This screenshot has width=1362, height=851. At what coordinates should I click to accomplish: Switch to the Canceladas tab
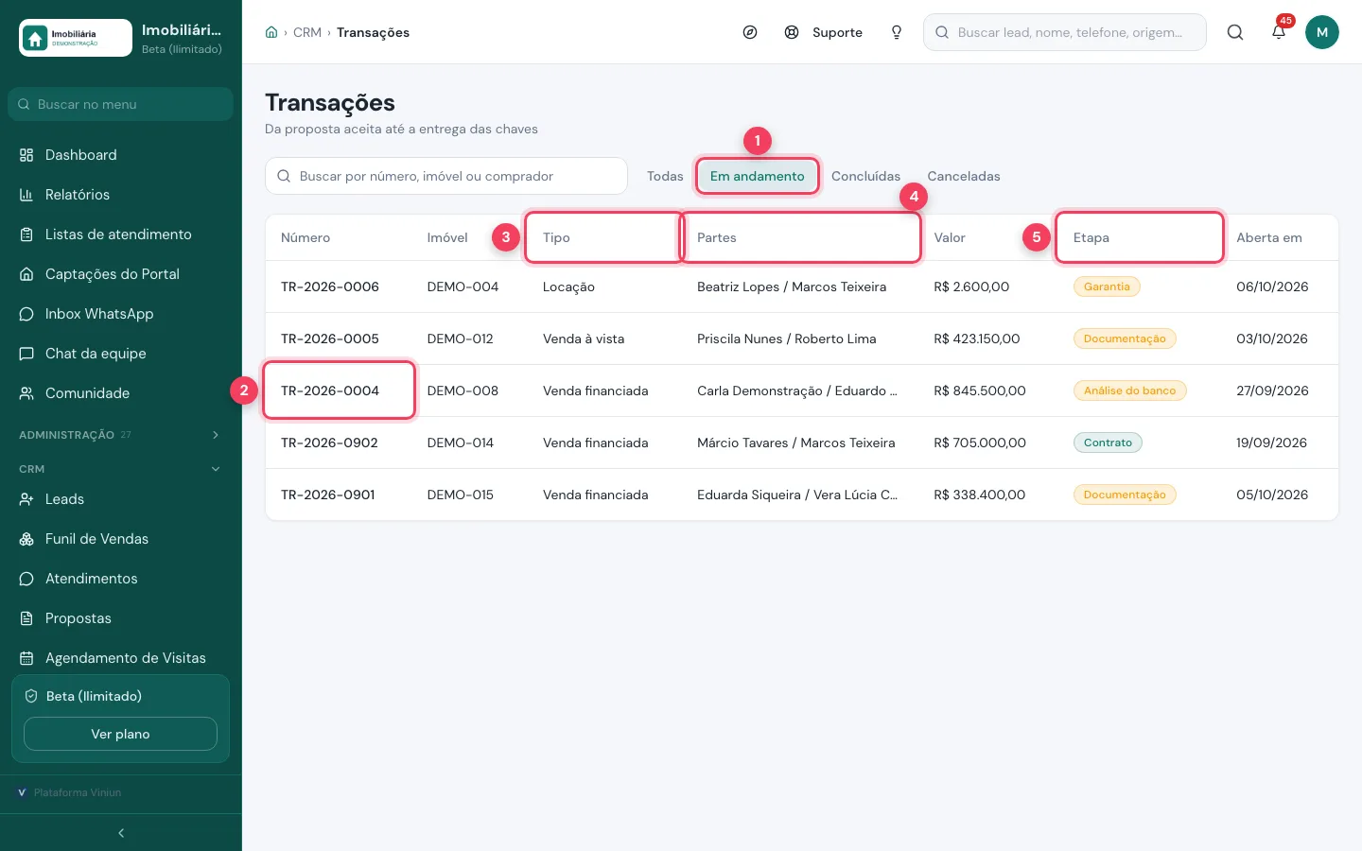[964, 176]
